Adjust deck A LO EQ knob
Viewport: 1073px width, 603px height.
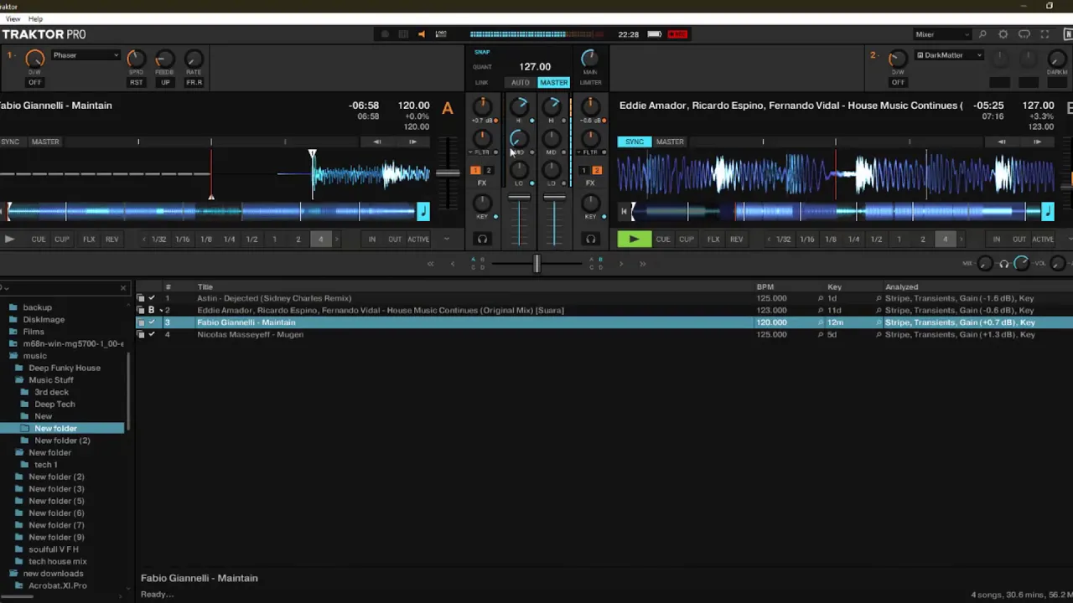pos(519,170)
